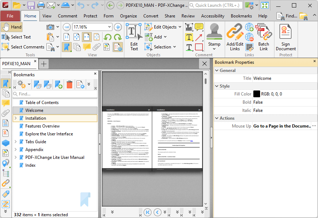Select the Sticky Note comment tool
Screen dimensions: 318x218
pyautogui.click(x=199, y=27)
